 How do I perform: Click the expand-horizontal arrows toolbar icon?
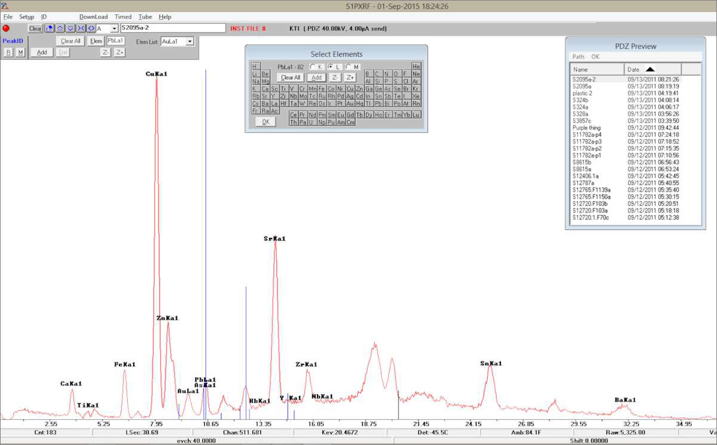(x=91, y=28)
